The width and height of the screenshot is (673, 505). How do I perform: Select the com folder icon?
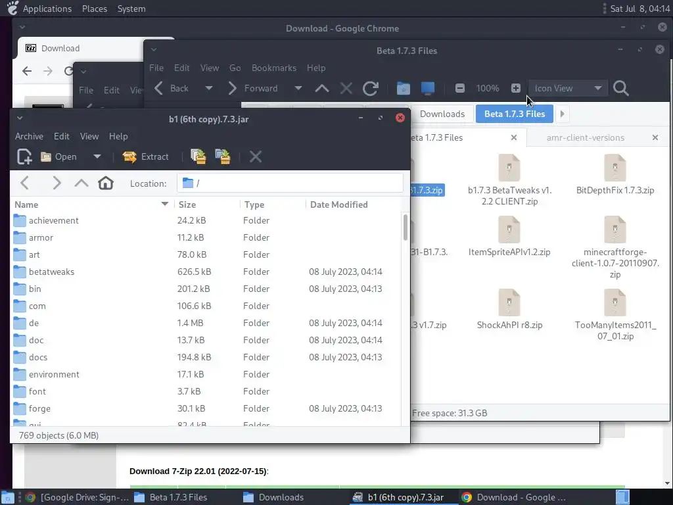(20, 306)
